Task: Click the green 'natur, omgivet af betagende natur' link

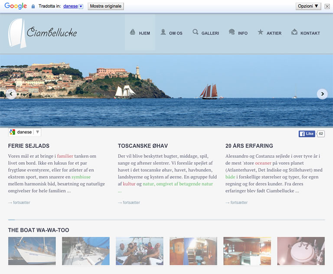Action: coord(177,184)
